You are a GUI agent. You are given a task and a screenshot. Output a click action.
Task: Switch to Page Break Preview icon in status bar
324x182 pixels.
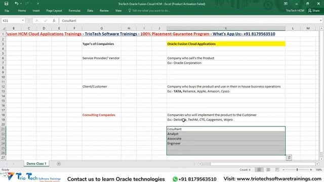[277, 170]
